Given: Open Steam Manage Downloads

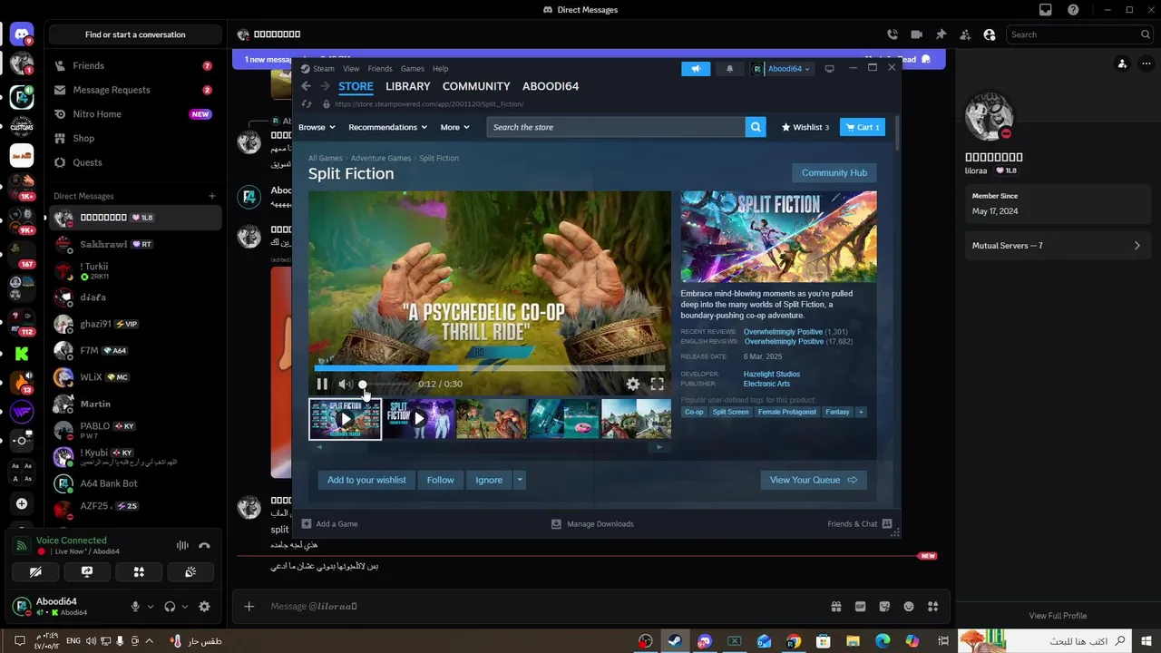Looking at the screenshot, I should point(592,523).
